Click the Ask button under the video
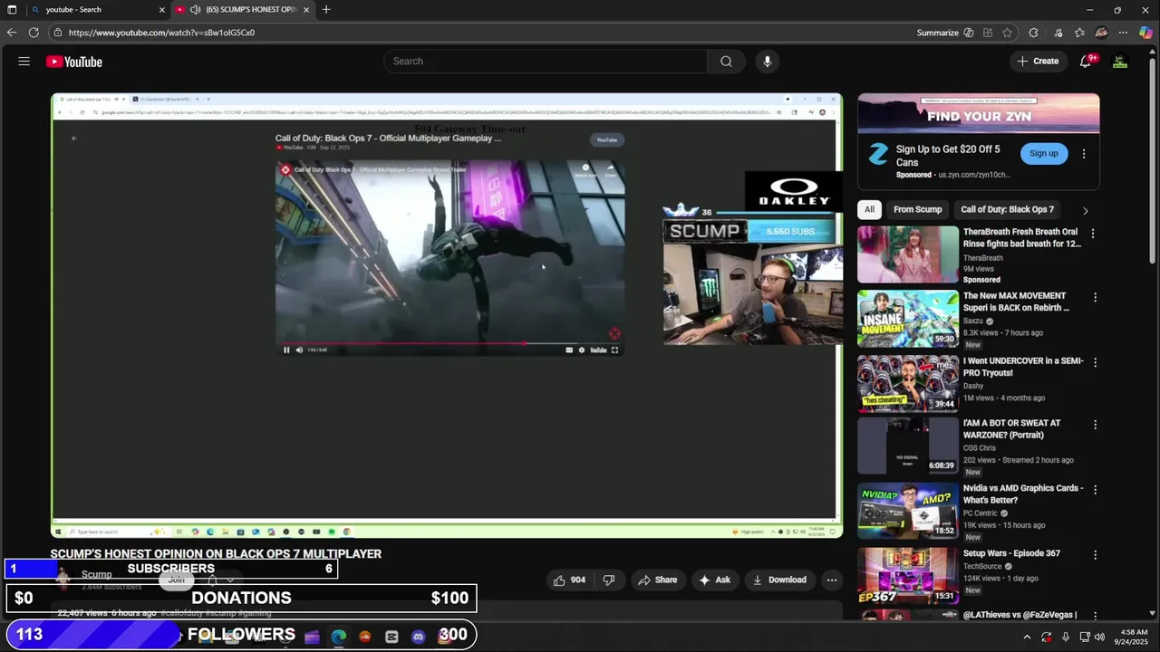Viewport: 1160px width, 652px height. [714, 580]
